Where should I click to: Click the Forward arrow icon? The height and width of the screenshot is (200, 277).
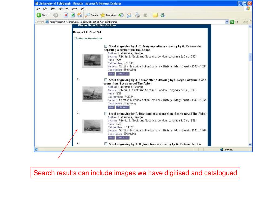click(x=56, y=15)
